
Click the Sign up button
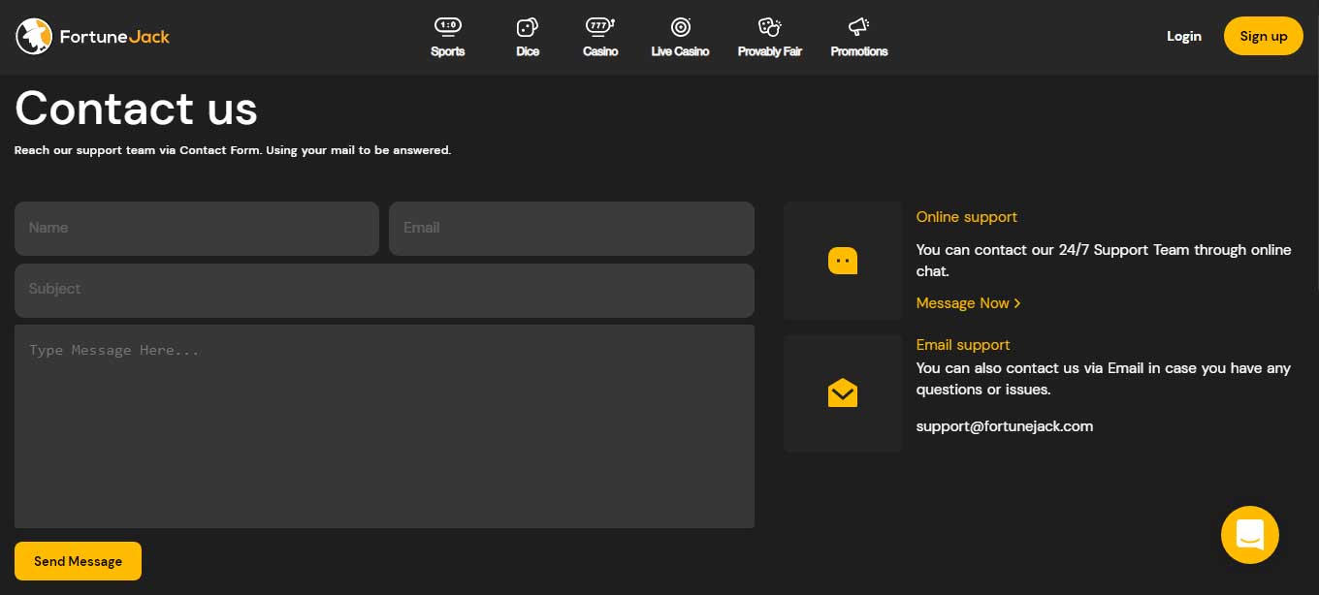click(x=1264, y=36)
